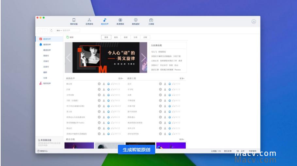This screenshot has width=297, height=166.
Task: Go back with the left navigation arrow
Action: (x=40, y=30)
